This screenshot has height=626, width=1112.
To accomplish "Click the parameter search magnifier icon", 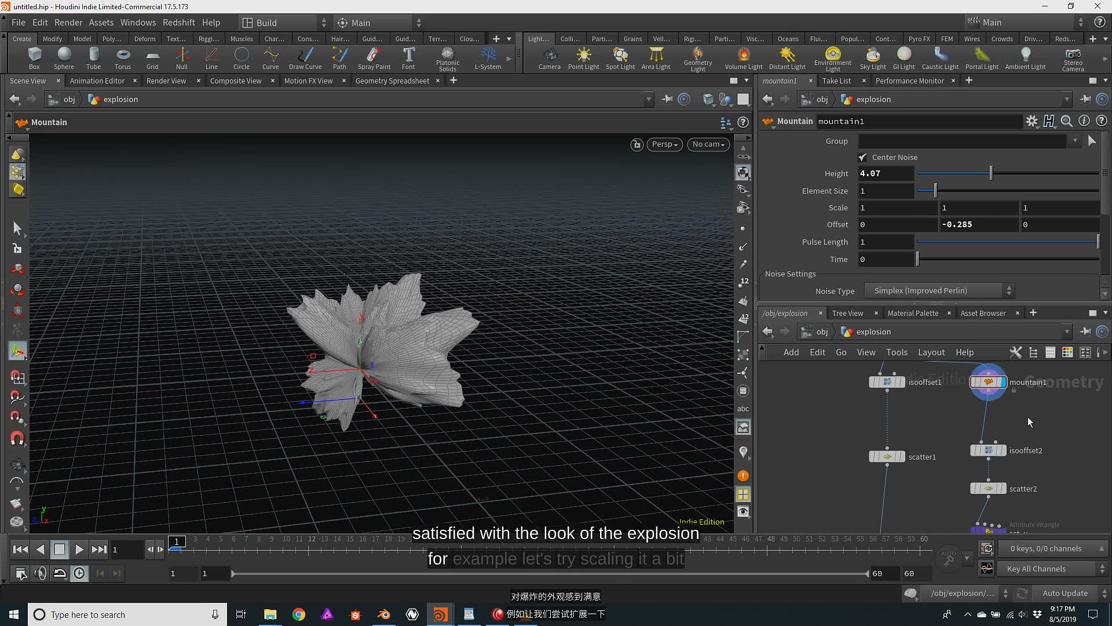I will (1066, 121).
